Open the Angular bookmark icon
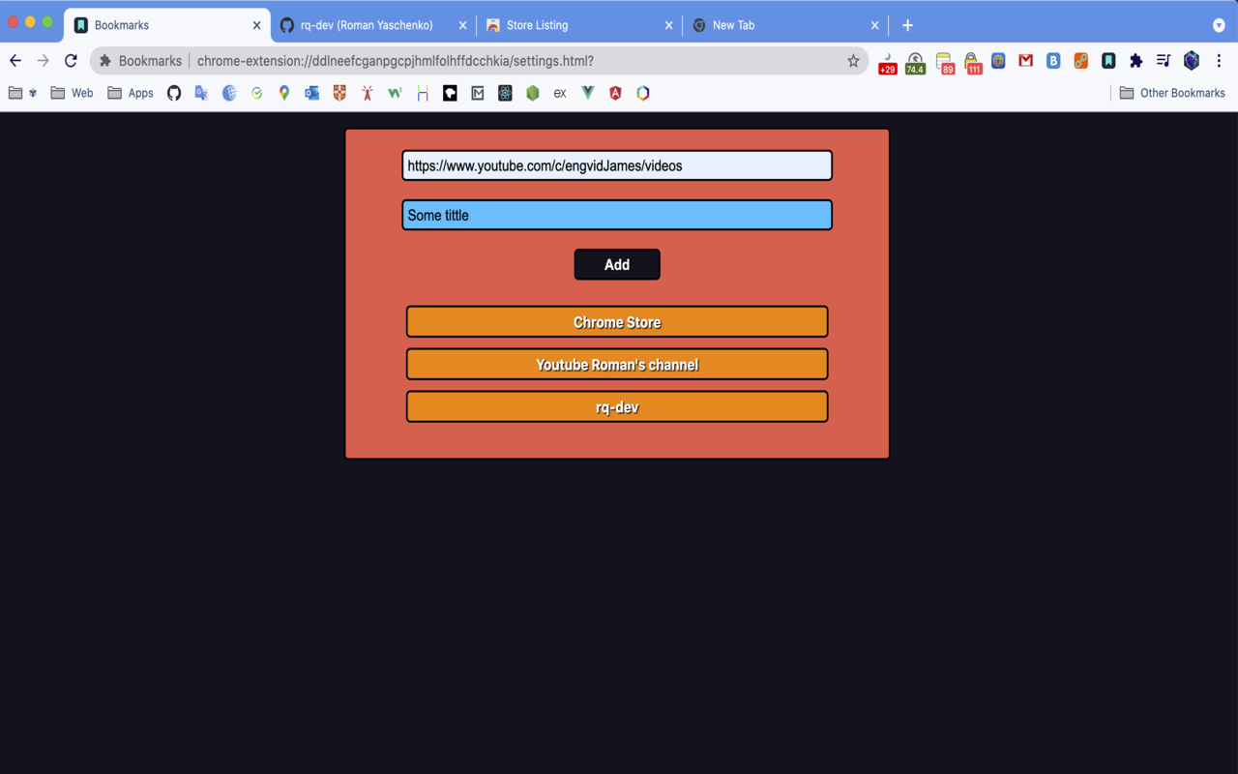Image resolution: width=1238 pixels, height=774 pixels. tap(615, 93)
